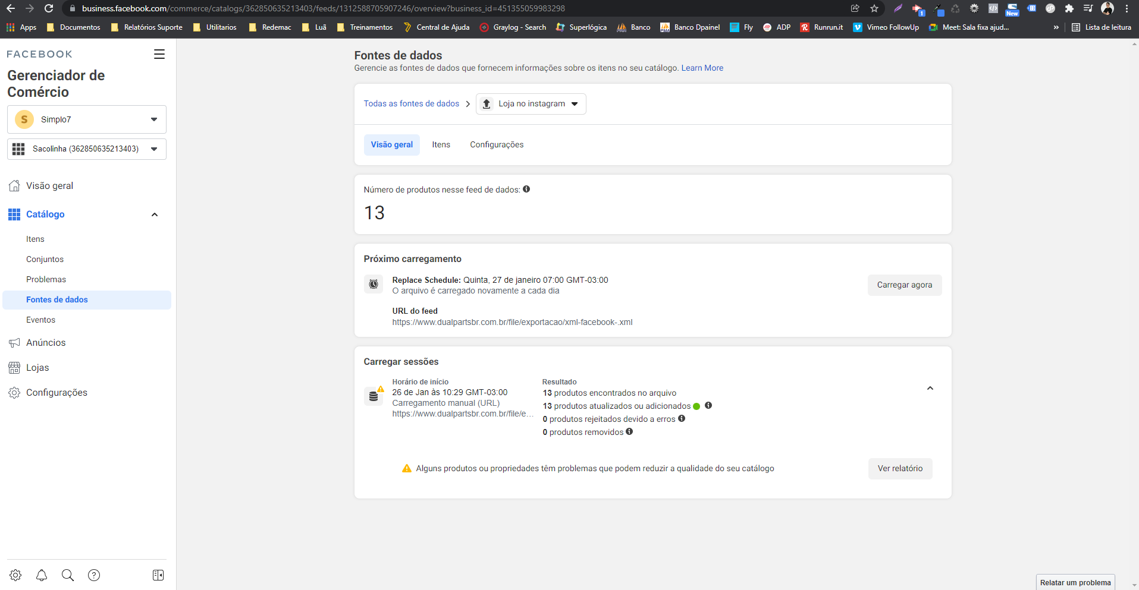This screenshot has height=590, width=1139.
Task: Open the Lista de leitura reading list
Action: 1102,27
